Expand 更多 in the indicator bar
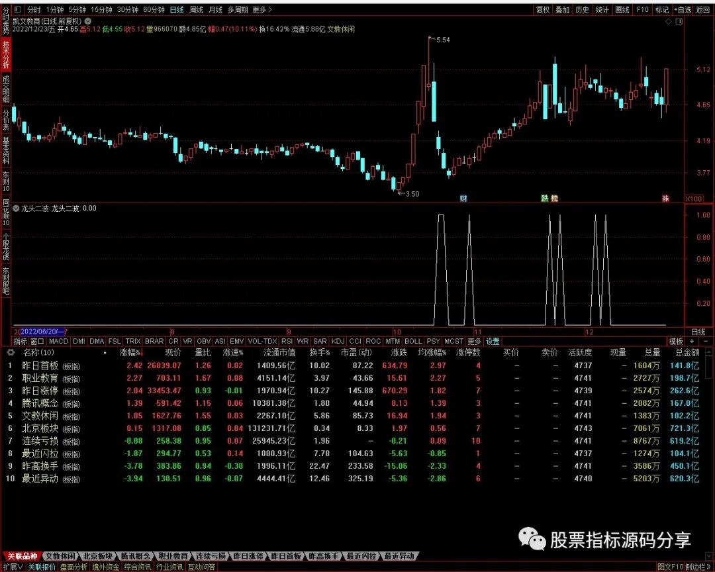 [x=474, y=341]
